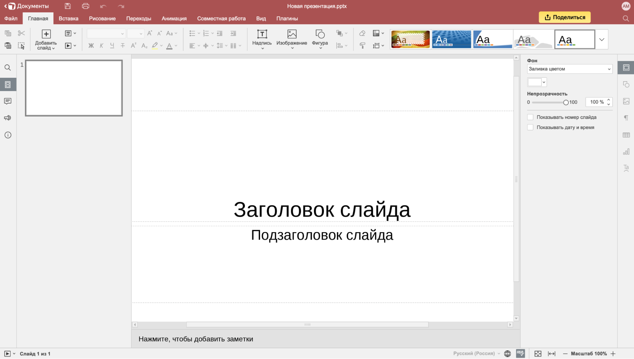Viewport: 634px width, 359px height.
Task: Click the background fill color swatch
Action: coord(535,82)
